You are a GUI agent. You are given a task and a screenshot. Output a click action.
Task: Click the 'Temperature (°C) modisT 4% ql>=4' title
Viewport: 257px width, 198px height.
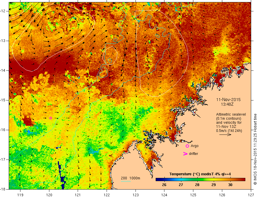[200, 174]
